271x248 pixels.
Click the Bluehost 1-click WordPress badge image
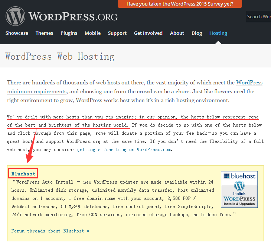[x=239, y=190]
